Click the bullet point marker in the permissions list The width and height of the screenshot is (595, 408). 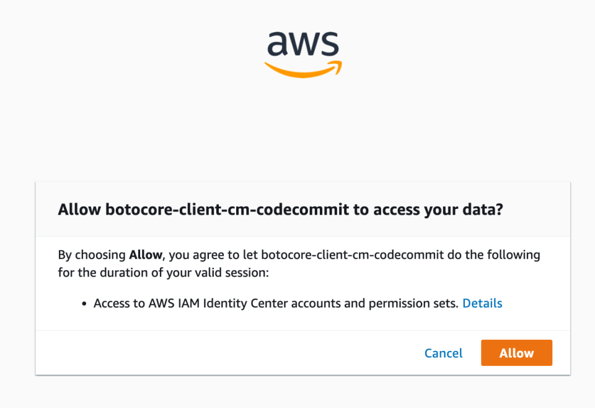point(84,303)
